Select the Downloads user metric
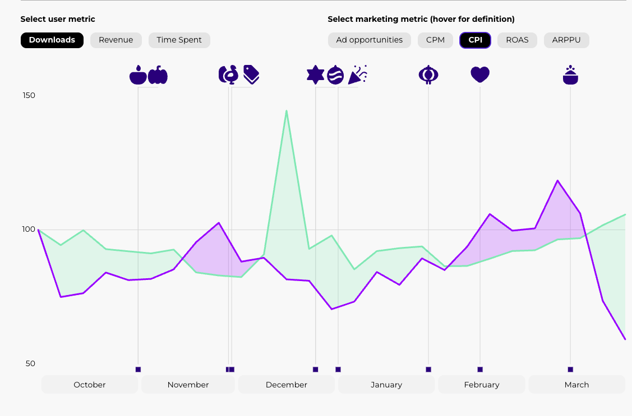 click(x=52, y=40)
